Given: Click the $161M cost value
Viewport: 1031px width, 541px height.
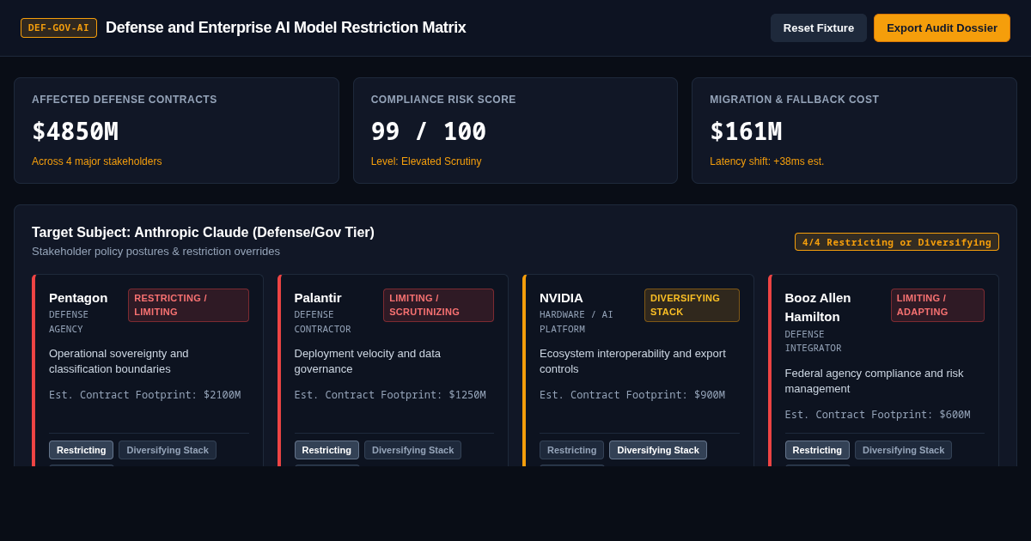Looking at the screenshot, I should click(x=746, y=131).
